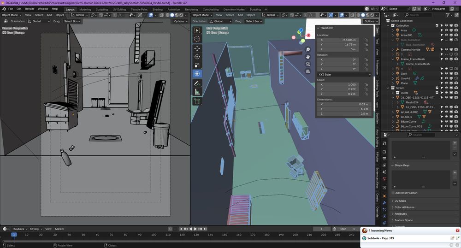Switch to Geometry Nodes workspace tab
This screenshot has width=461, height=248.
coord(234,9)
